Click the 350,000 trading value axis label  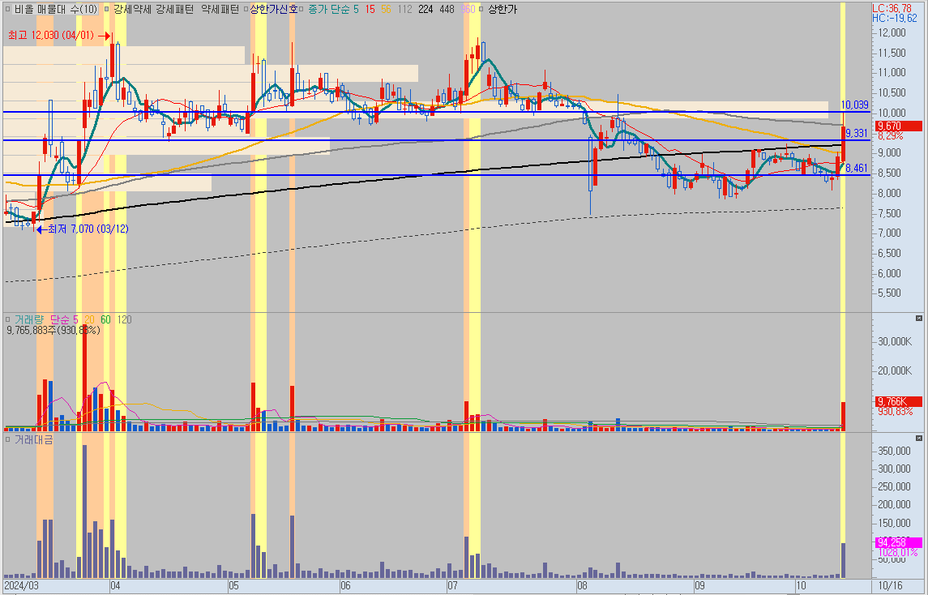pyautogui.click(x=894, y=452)
